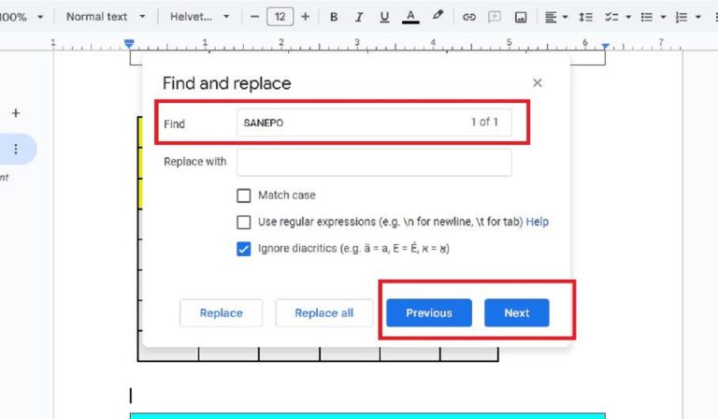
Task: Click the Replace all button
Action: click(324, 312)
